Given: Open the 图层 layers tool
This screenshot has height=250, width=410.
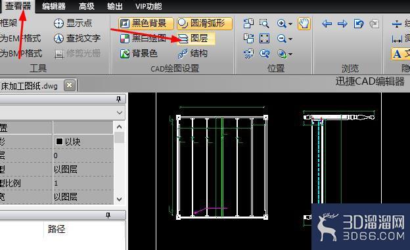Looking at the screenshot, I should tap(196, 39).
